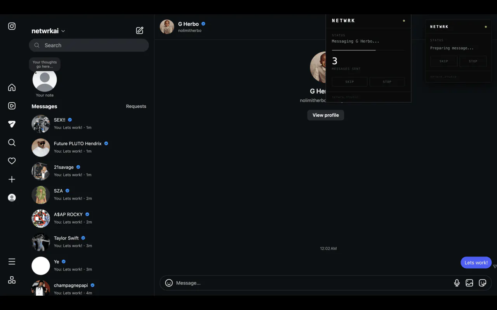Open Future PLUTO Hendrix conversation

tap(89, 147)
